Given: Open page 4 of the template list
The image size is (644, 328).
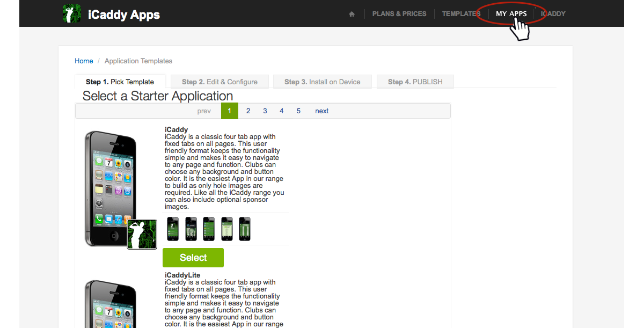Looking at the screenshot, I should [x=282, y=111].
